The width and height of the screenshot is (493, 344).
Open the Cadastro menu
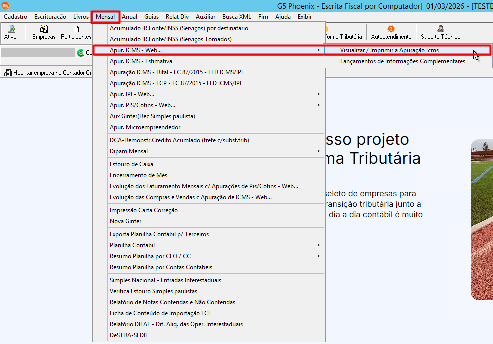[16, 17]
